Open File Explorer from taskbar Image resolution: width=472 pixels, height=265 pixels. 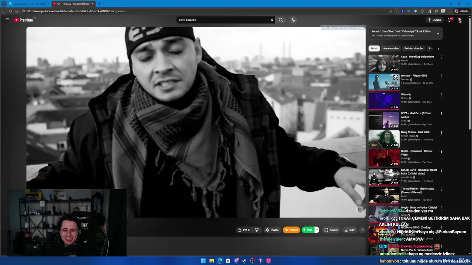click(212, 261)
